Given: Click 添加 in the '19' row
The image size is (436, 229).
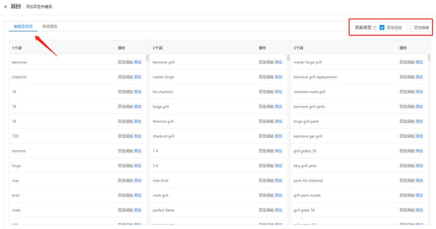Looking at the screenshot, I should [137, 106].
